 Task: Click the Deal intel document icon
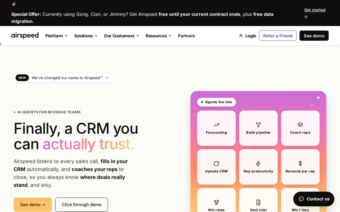(x=258, y=202)
